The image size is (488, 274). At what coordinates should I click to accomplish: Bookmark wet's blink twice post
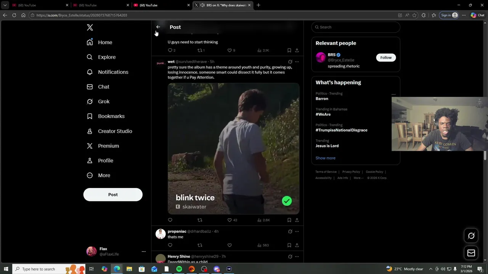click(x=289, y=220)
